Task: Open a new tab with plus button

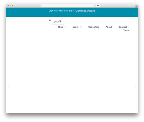Action: tap(137, 6)
